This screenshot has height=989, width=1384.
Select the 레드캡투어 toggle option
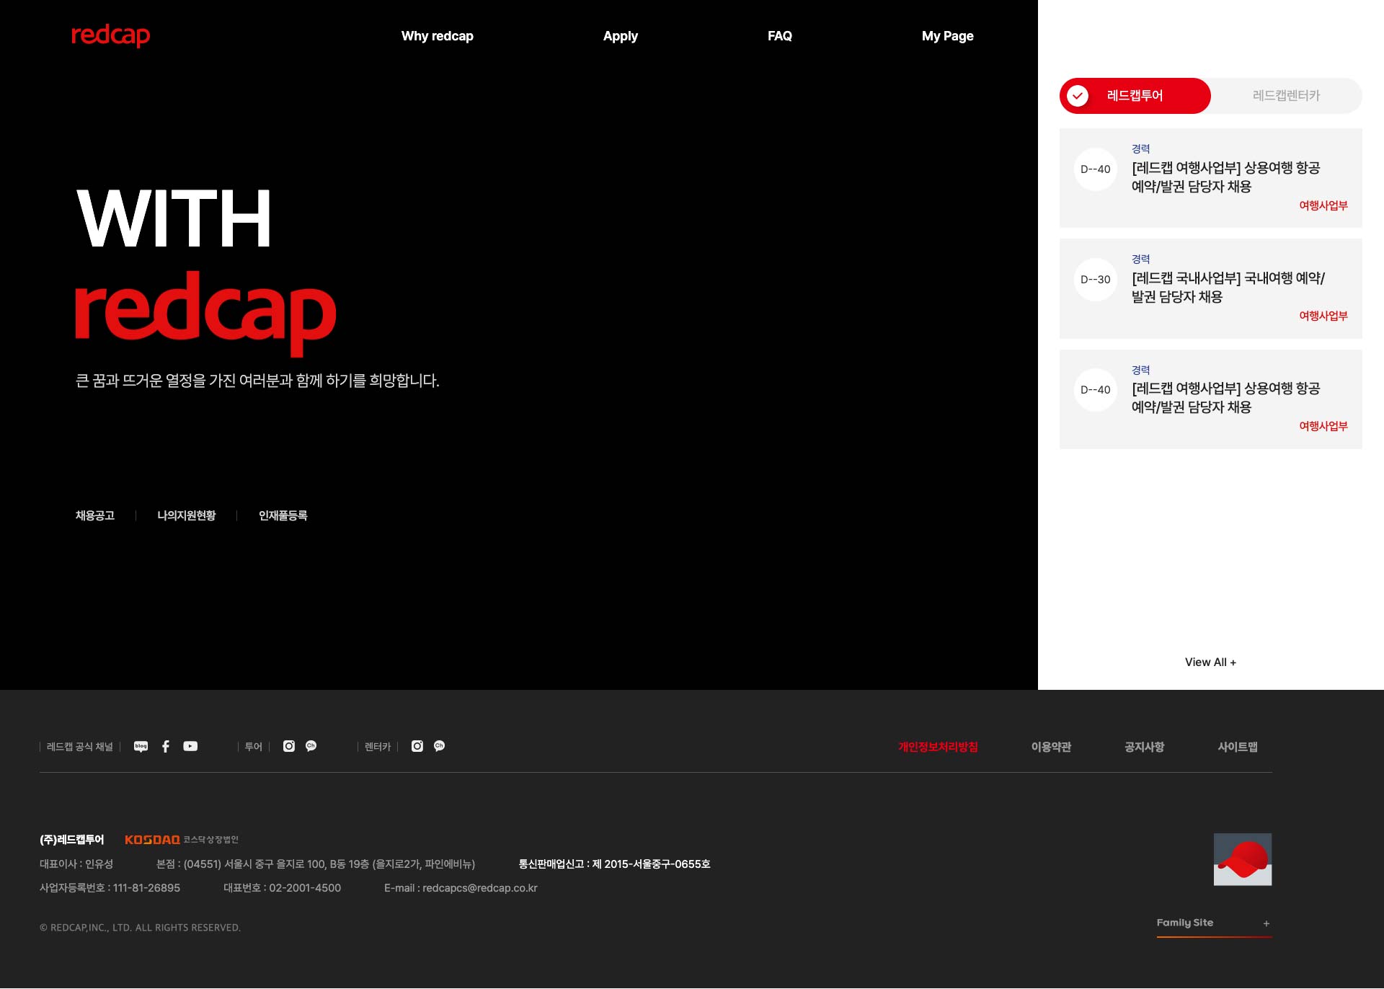click(1135, 96)
